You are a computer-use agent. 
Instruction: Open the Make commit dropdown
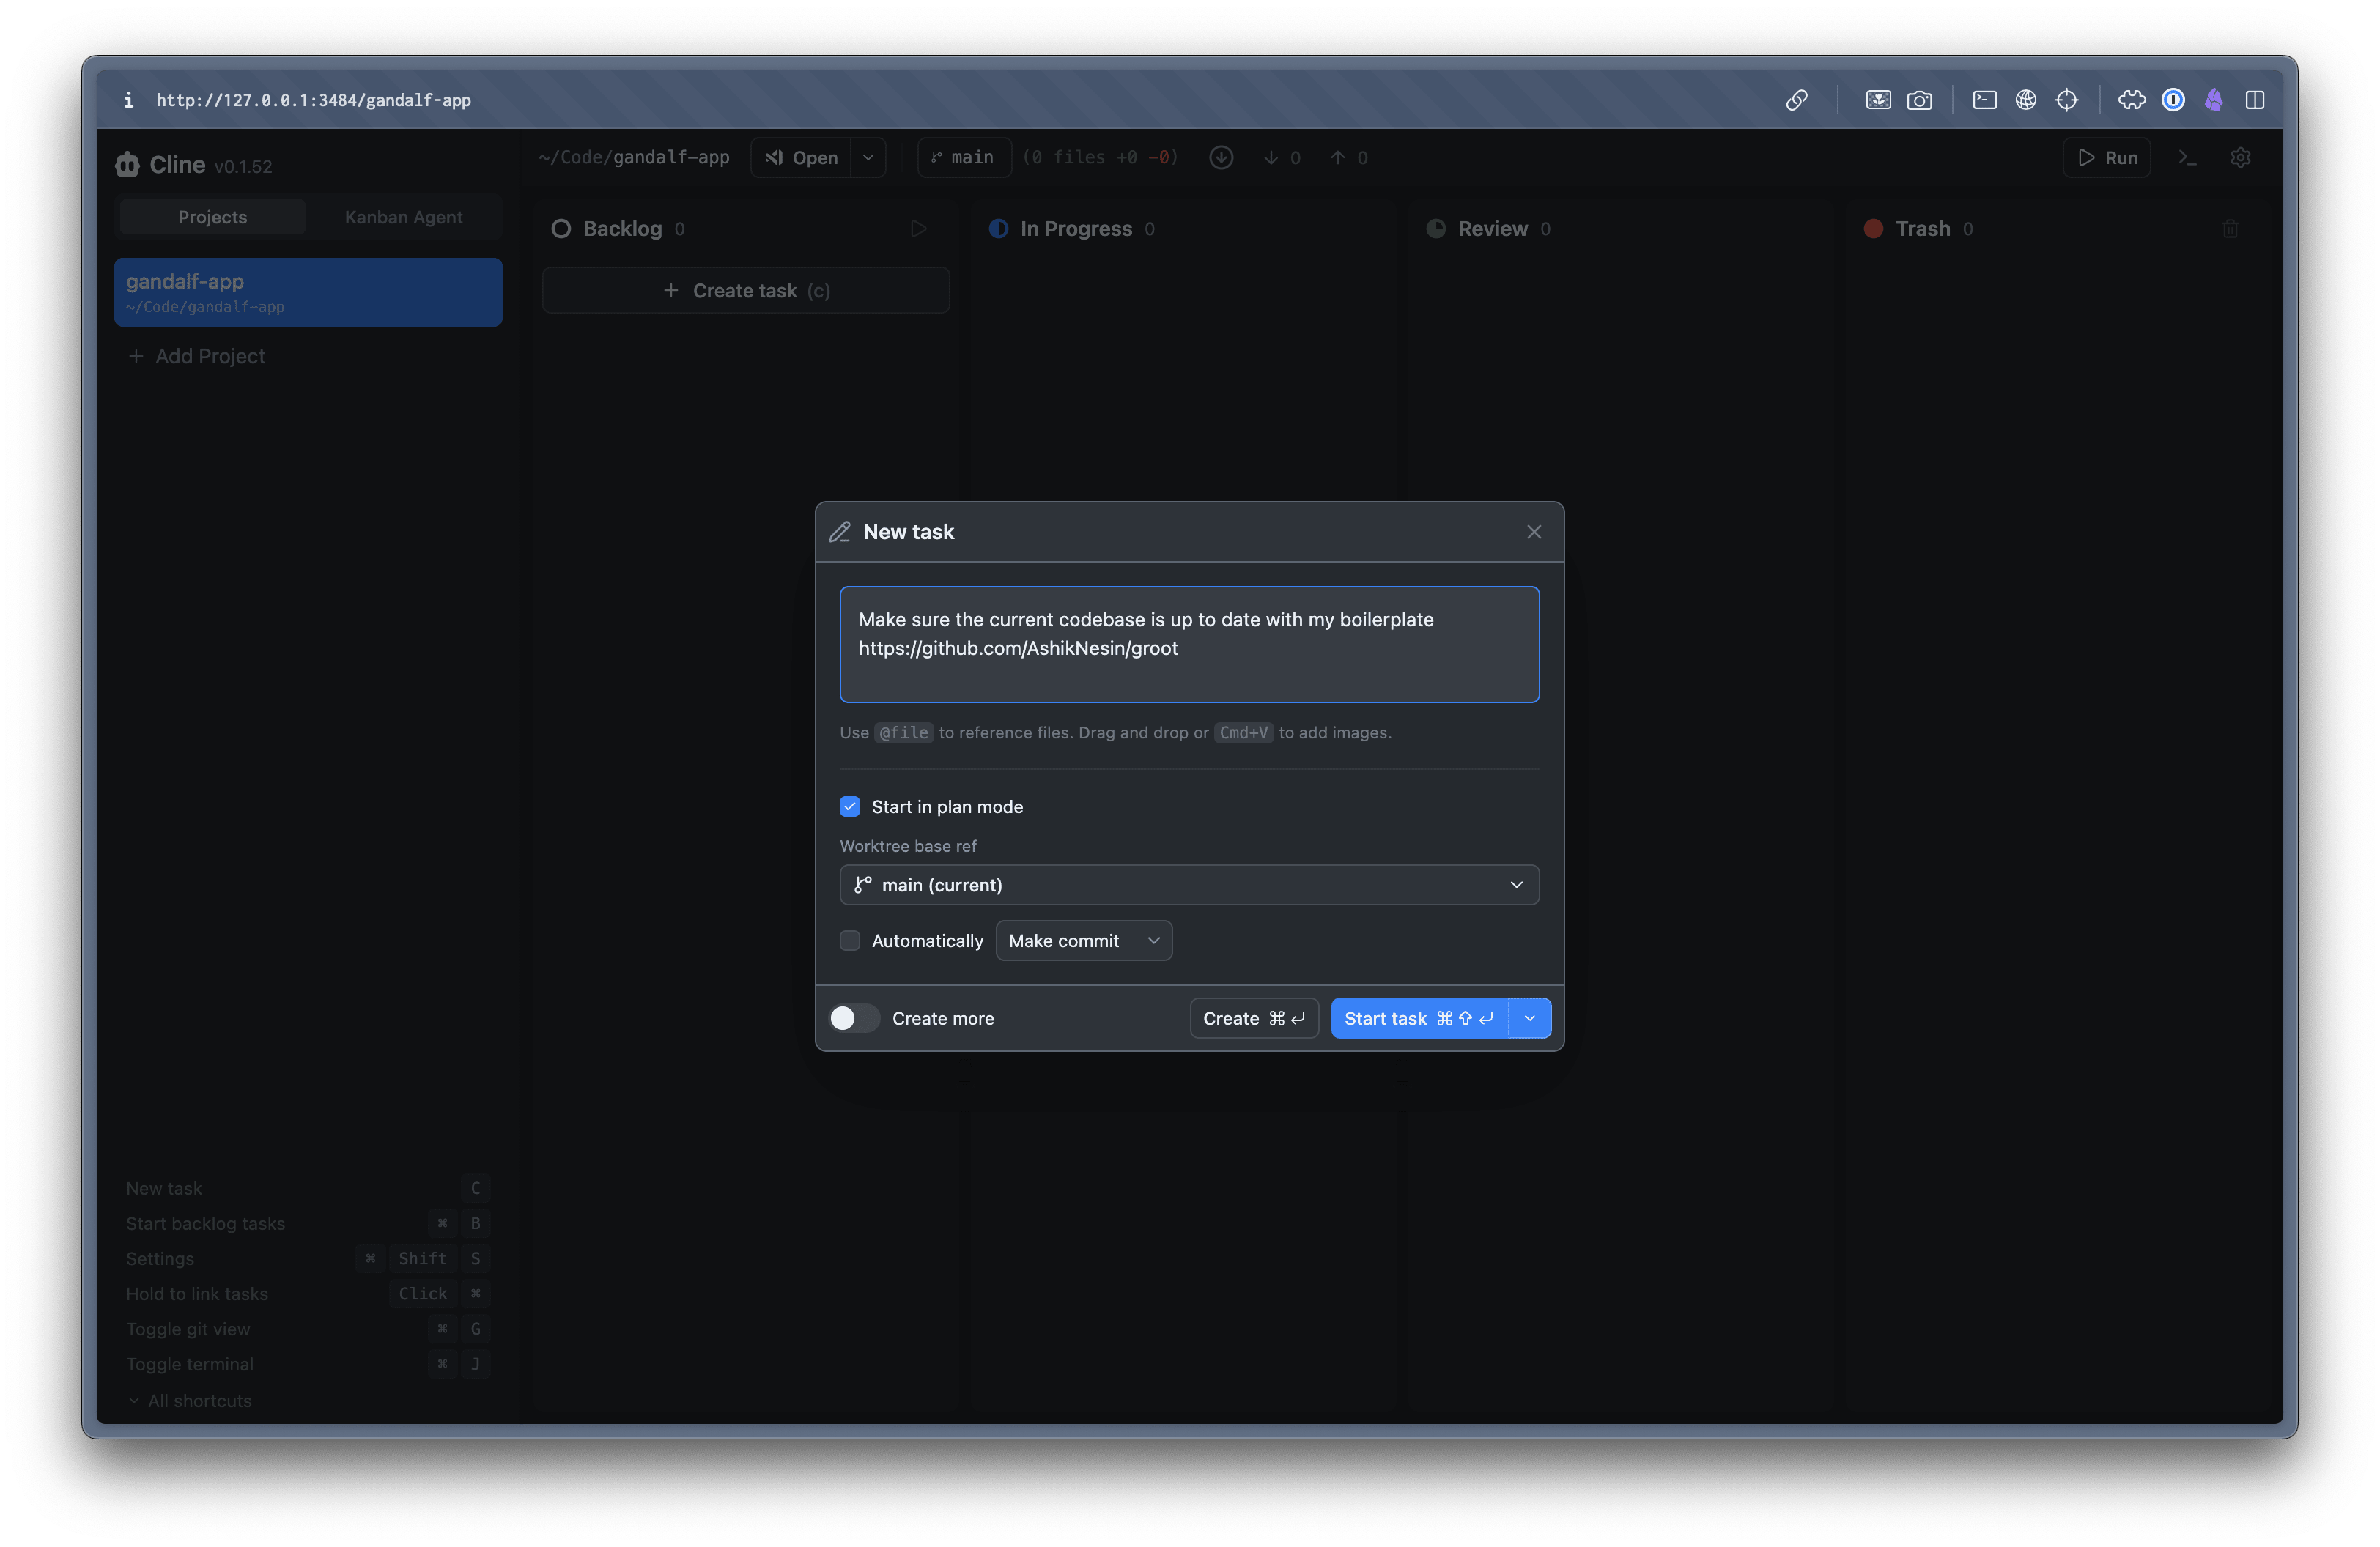pyautogui.click(x=1083, y=941)
